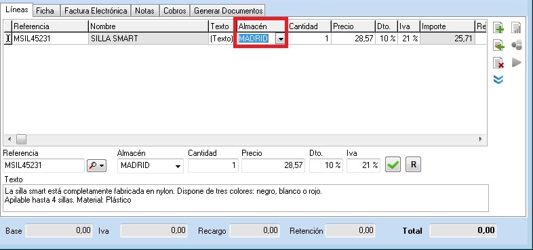Image resolution: width=533 pixels, height=250 pixels.
Task: Click the blue double chevron down icon
Action: click(498, 79)
